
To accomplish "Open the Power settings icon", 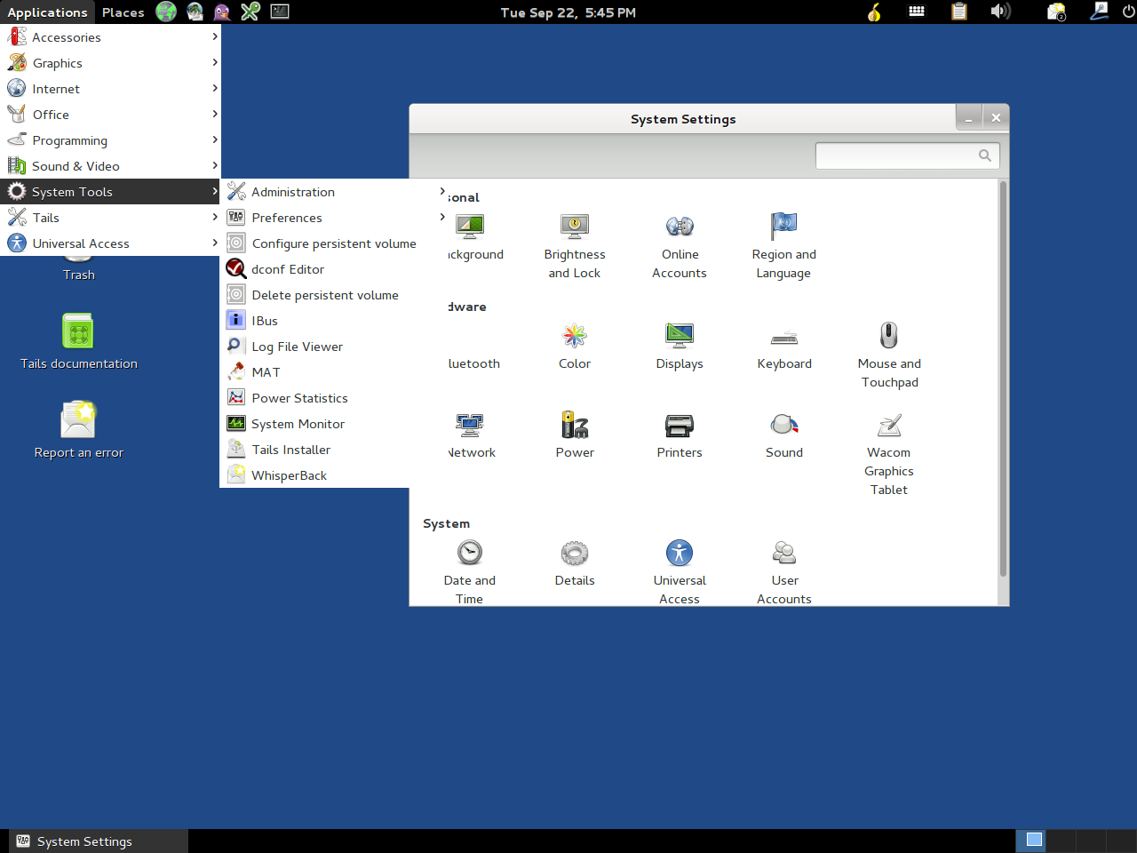I will click(575, 426).
